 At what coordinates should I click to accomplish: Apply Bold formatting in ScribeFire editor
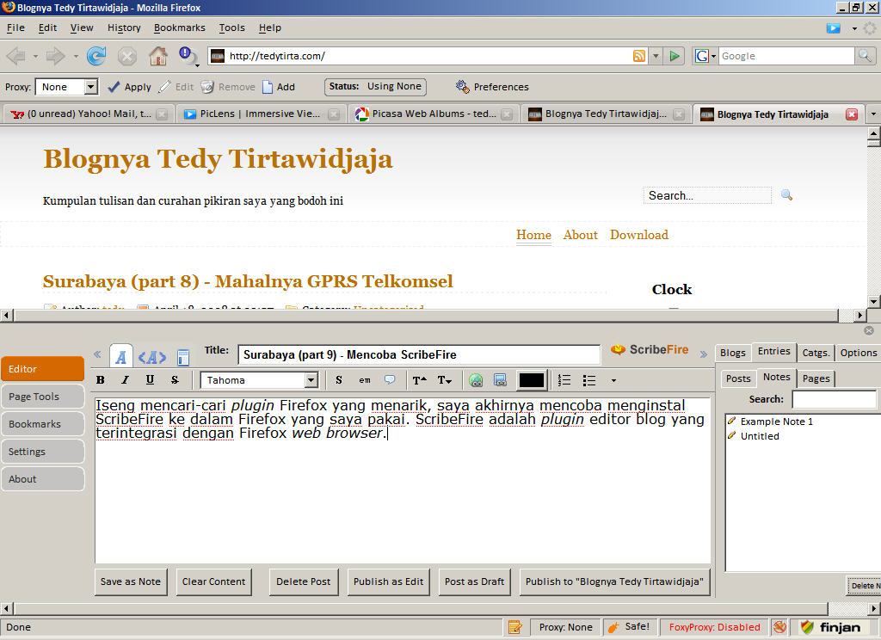[x=101, y=380]
